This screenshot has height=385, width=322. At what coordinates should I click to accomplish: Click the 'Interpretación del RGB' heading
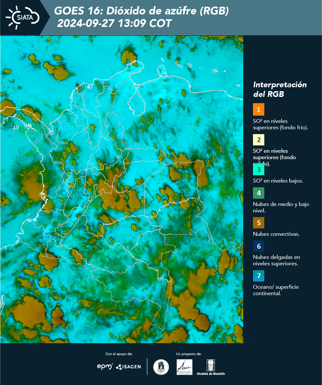coord(280,90)
